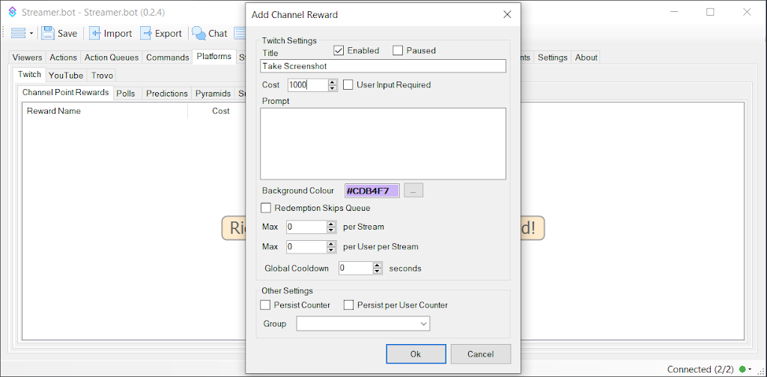
Task: Check the Paused checkbox
Action: pos(398,51)
